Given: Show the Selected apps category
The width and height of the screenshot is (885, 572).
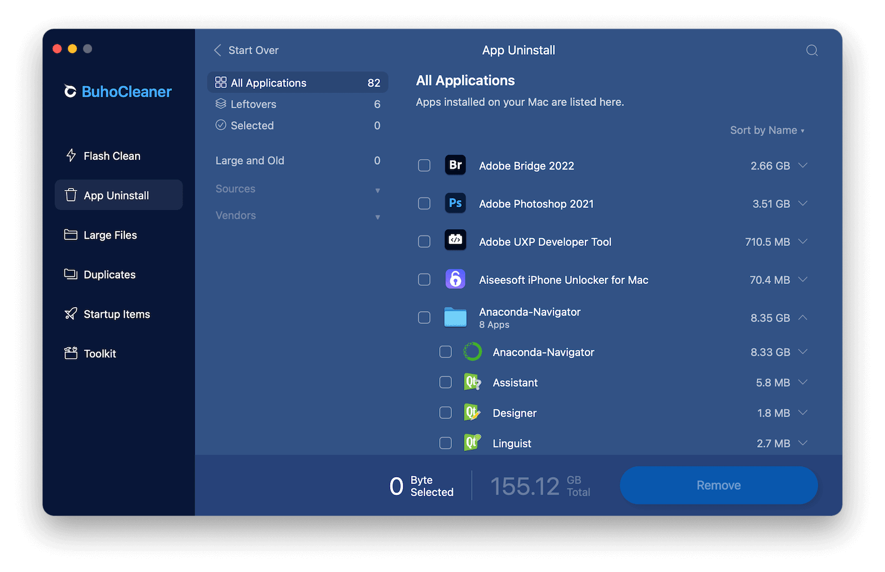Looking at the screenshot, I should tap(298, 125).
